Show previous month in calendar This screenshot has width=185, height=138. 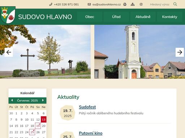(x=12, y=100)
